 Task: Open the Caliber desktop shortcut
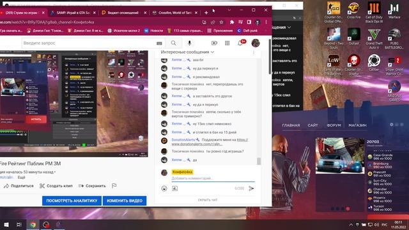374,63
